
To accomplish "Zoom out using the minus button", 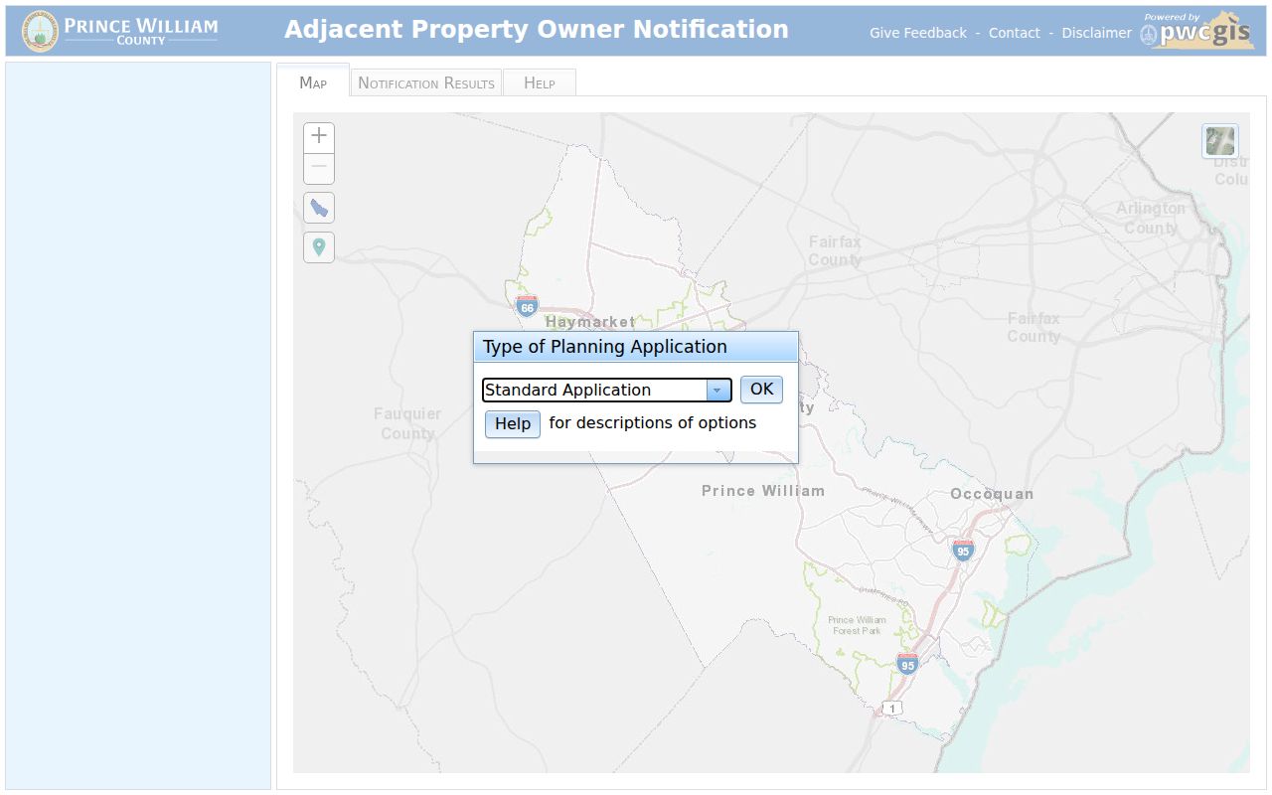I will [x=319, y=169].
